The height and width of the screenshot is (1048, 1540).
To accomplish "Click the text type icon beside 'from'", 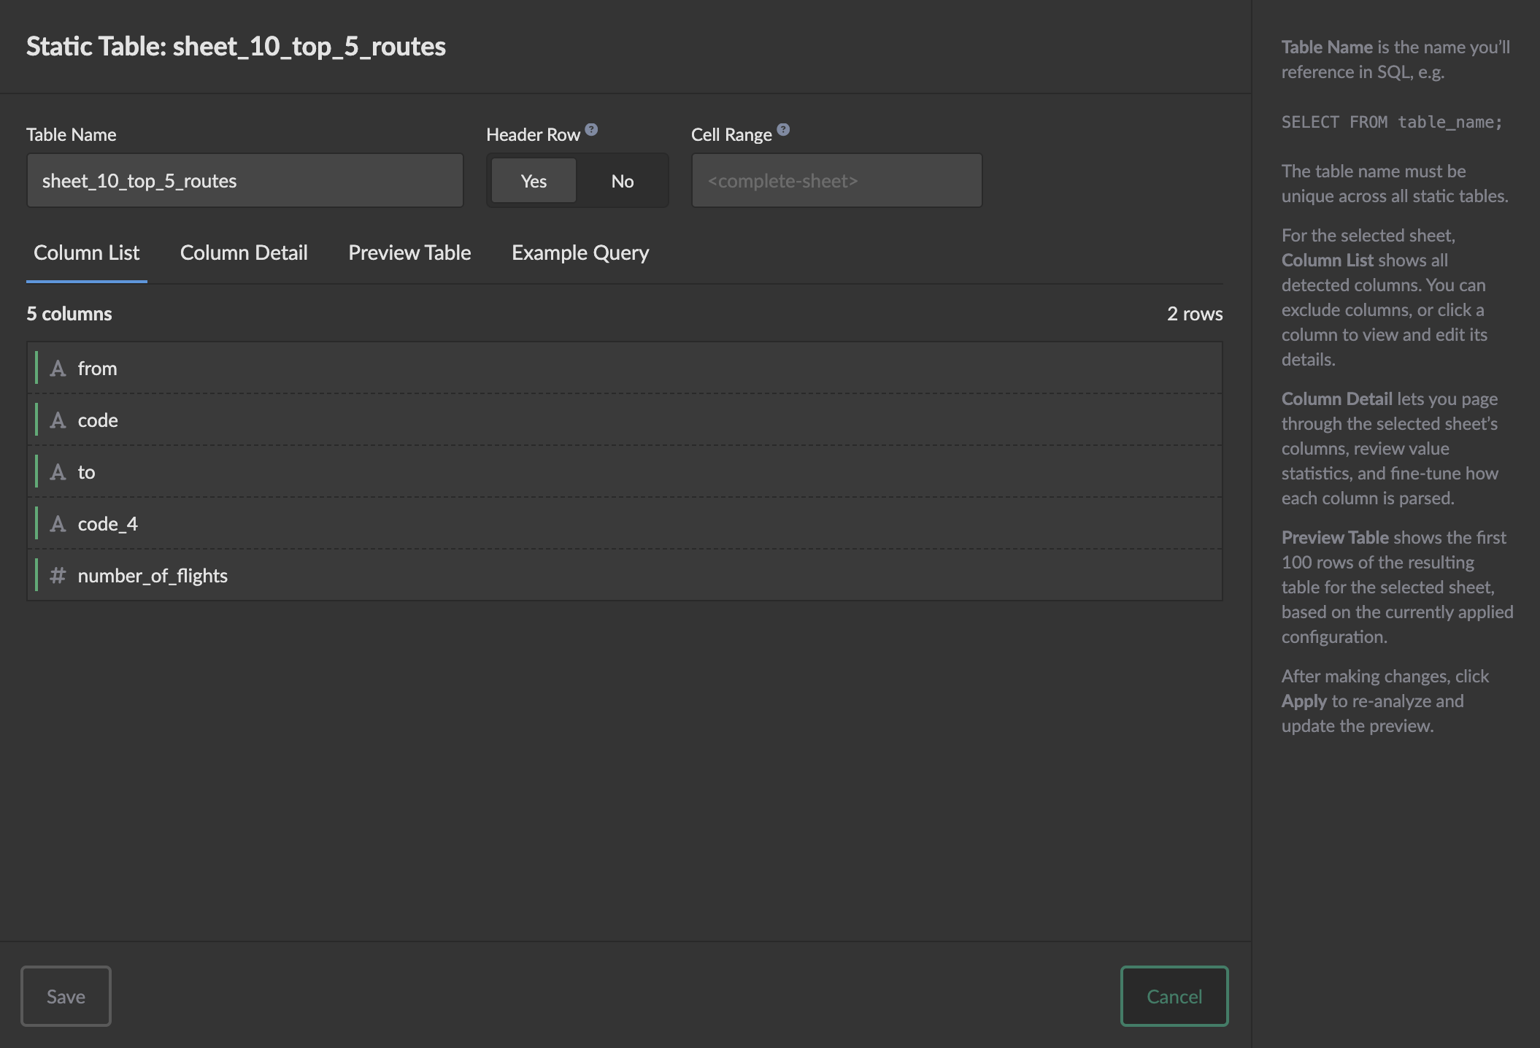I will tap(58, 369).
